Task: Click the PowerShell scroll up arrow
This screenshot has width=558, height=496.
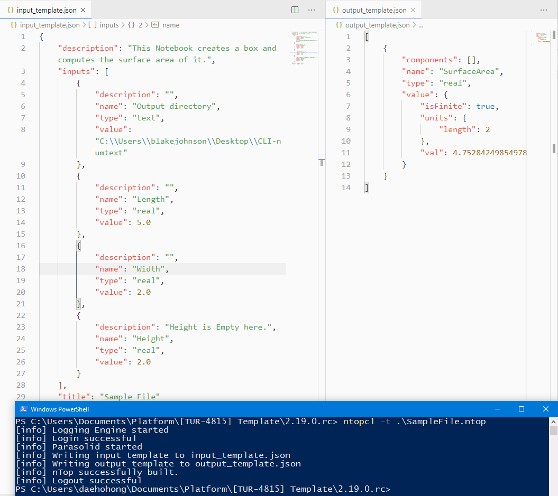Action: click(553, 422)
